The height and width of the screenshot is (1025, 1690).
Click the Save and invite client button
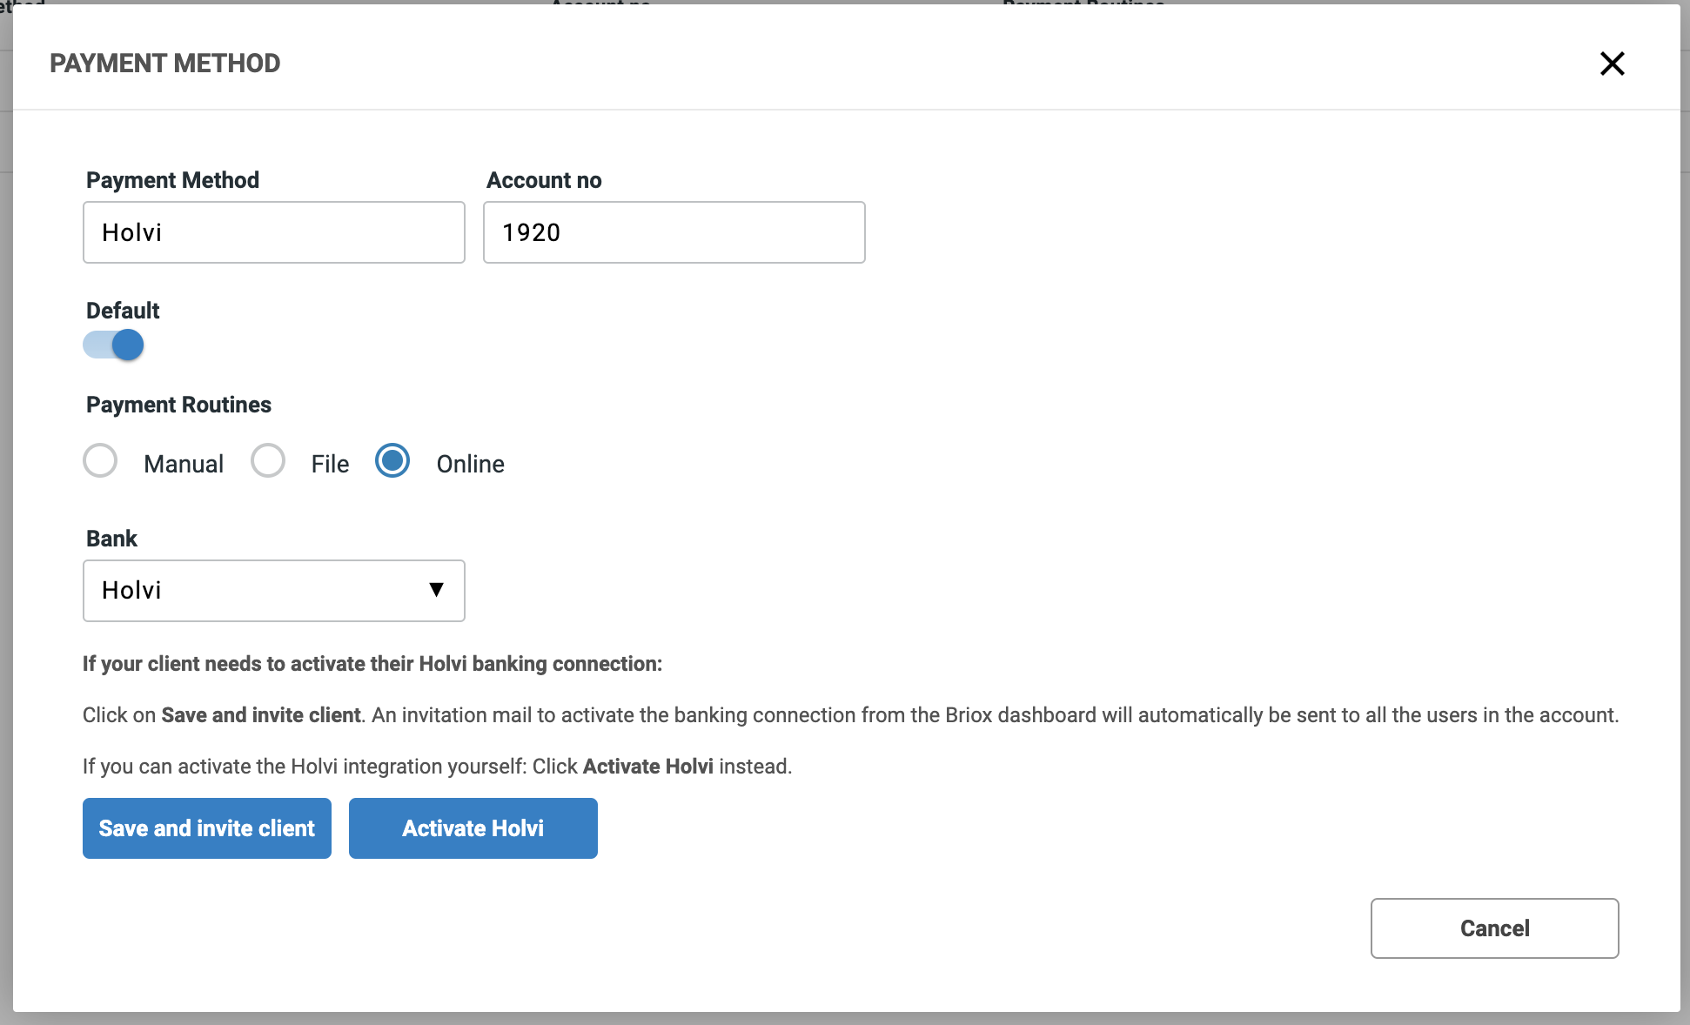[207, 828]
